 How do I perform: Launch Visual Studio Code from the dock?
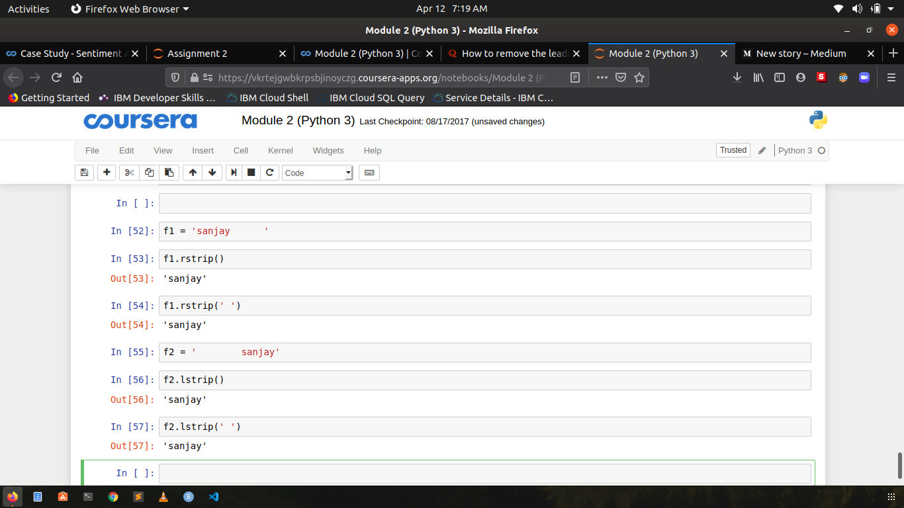pyautogui.click(x=214, y=496)
